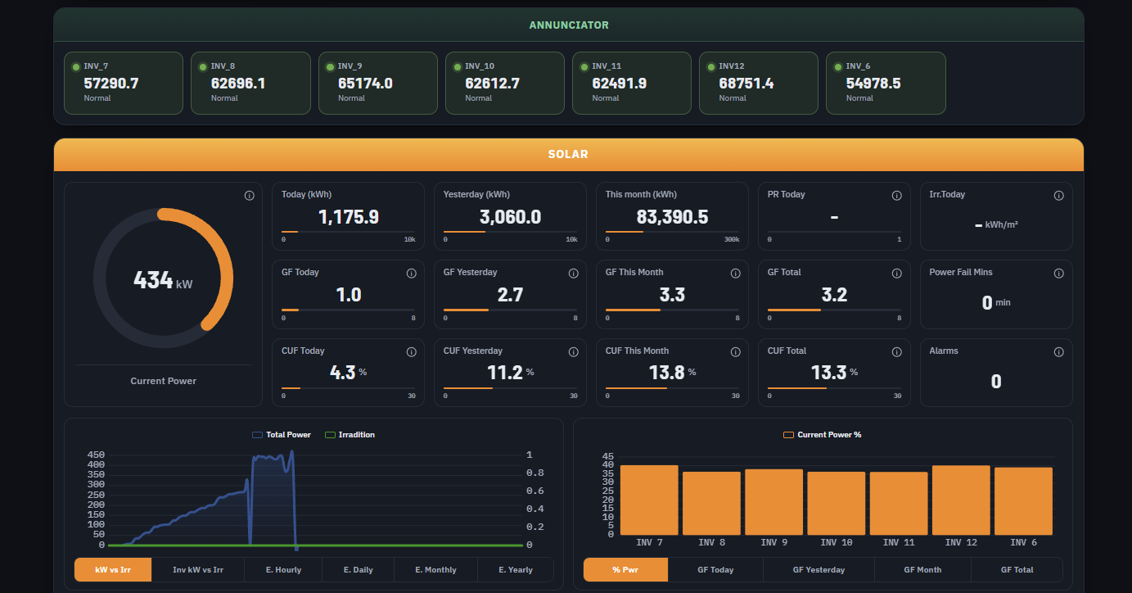Screen dimensions: 1132x593
Task: Open info icon on CUF This Month
Action: (735, 352)
